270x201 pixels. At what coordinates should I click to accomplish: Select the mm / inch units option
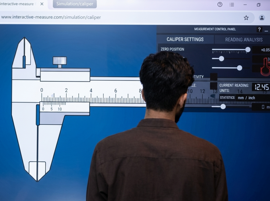click(246, 98)
